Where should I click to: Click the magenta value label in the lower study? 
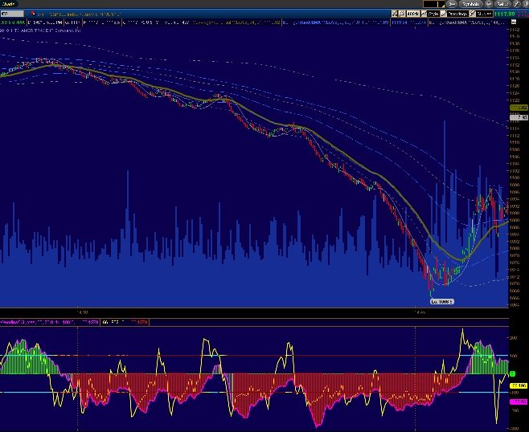coord(519,401)
